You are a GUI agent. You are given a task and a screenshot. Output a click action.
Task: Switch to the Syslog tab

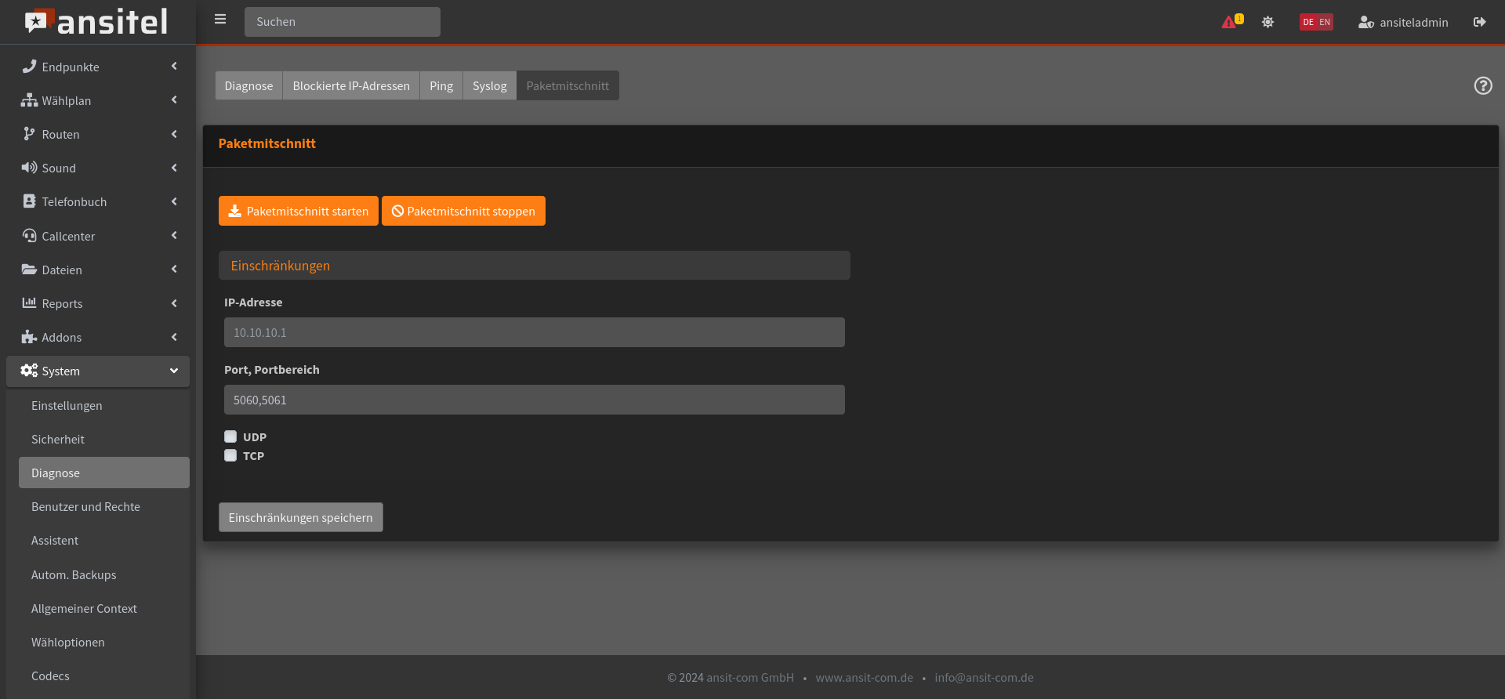(489, 85)
